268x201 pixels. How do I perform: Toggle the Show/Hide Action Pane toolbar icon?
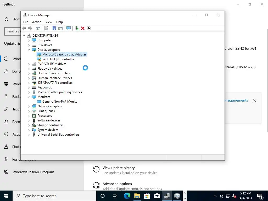pos(60,28)
